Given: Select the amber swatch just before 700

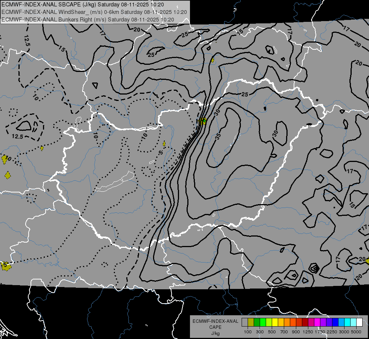Looking at the screenshot, I should click(x=281, y=322).
